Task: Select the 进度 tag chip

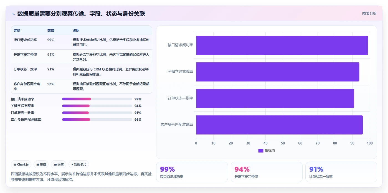Action: (59, 164)
